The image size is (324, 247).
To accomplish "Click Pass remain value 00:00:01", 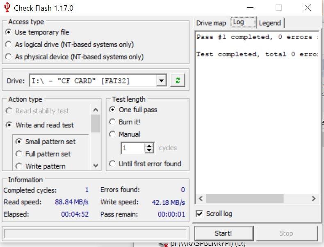I will (x=171, y=214).
